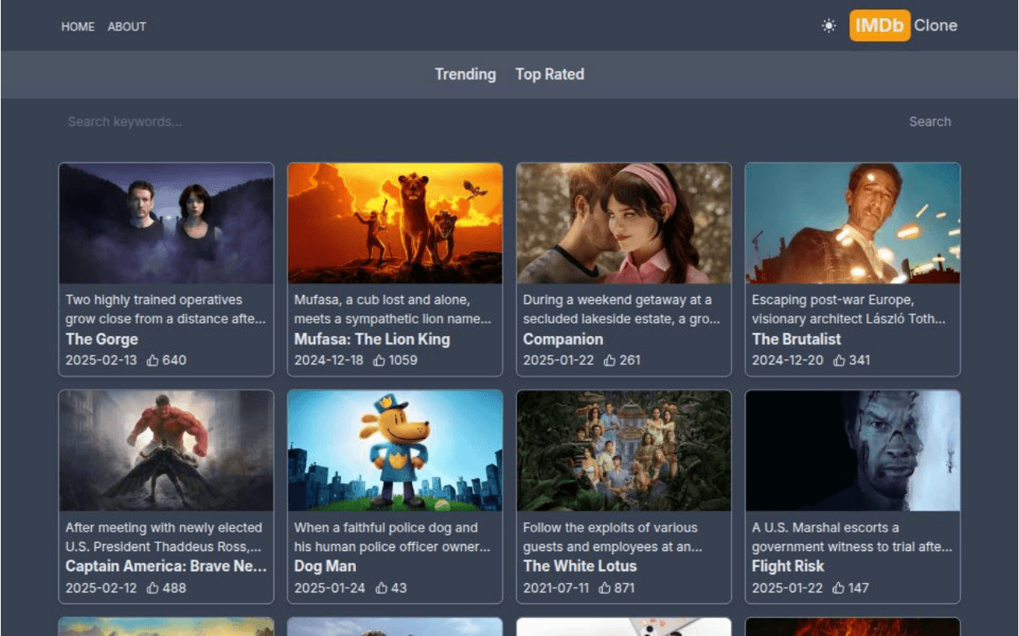Click the description starting 'Follow the exploits'

pos(613,537)
